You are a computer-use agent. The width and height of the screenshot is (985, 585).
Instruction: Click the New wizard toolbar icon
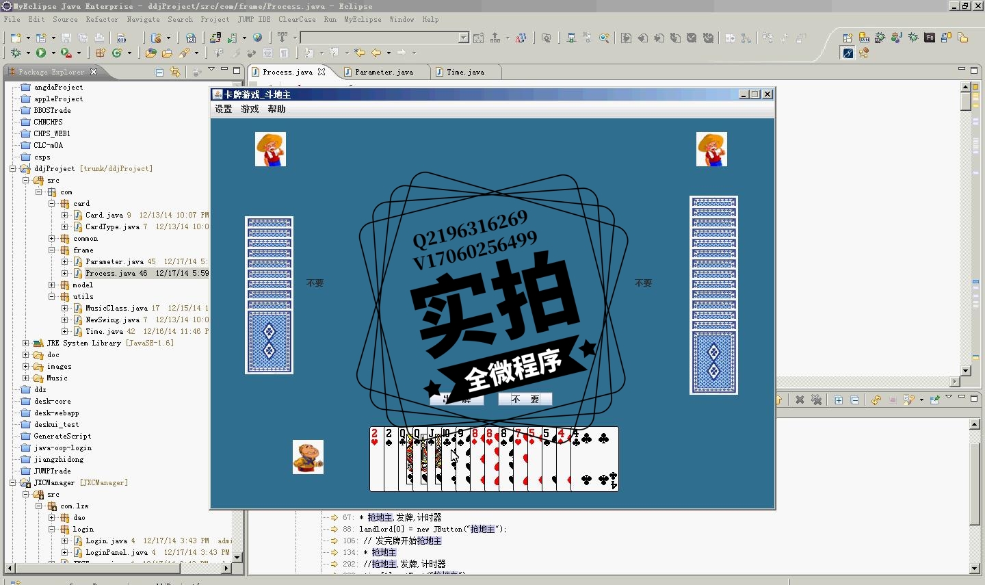16,38
